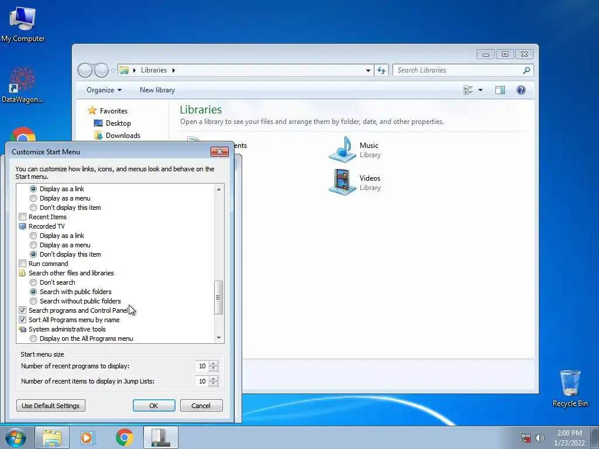Image resolution: width=599 pixels, height=449 pixels.
Task: Select 'Display on the All Programs menu'
Action: pos(33,339)
